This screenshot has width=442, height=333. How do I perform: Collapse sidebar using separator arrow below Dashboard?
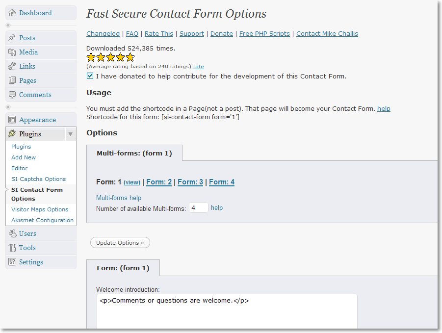(x=8, y=25)
